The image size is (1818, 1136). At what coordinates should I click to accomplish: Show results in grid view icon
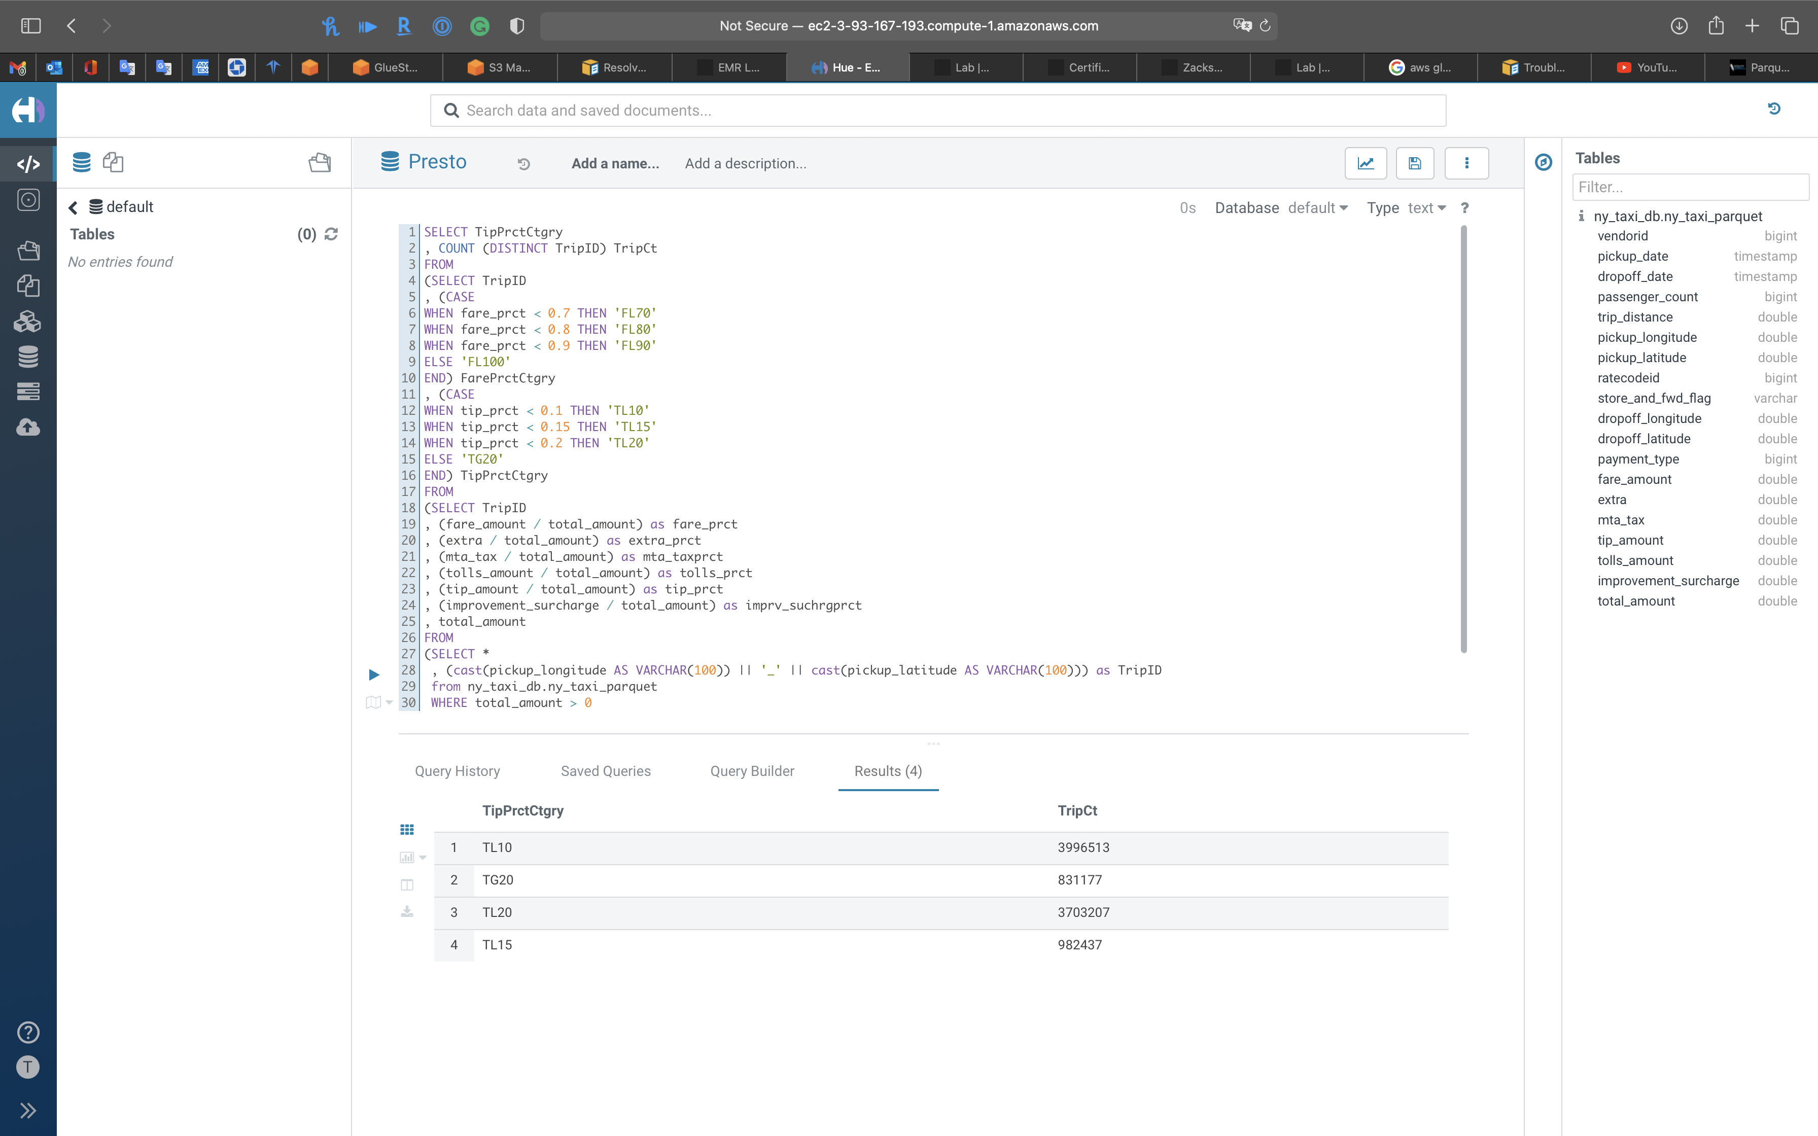(x=407, y=830)
